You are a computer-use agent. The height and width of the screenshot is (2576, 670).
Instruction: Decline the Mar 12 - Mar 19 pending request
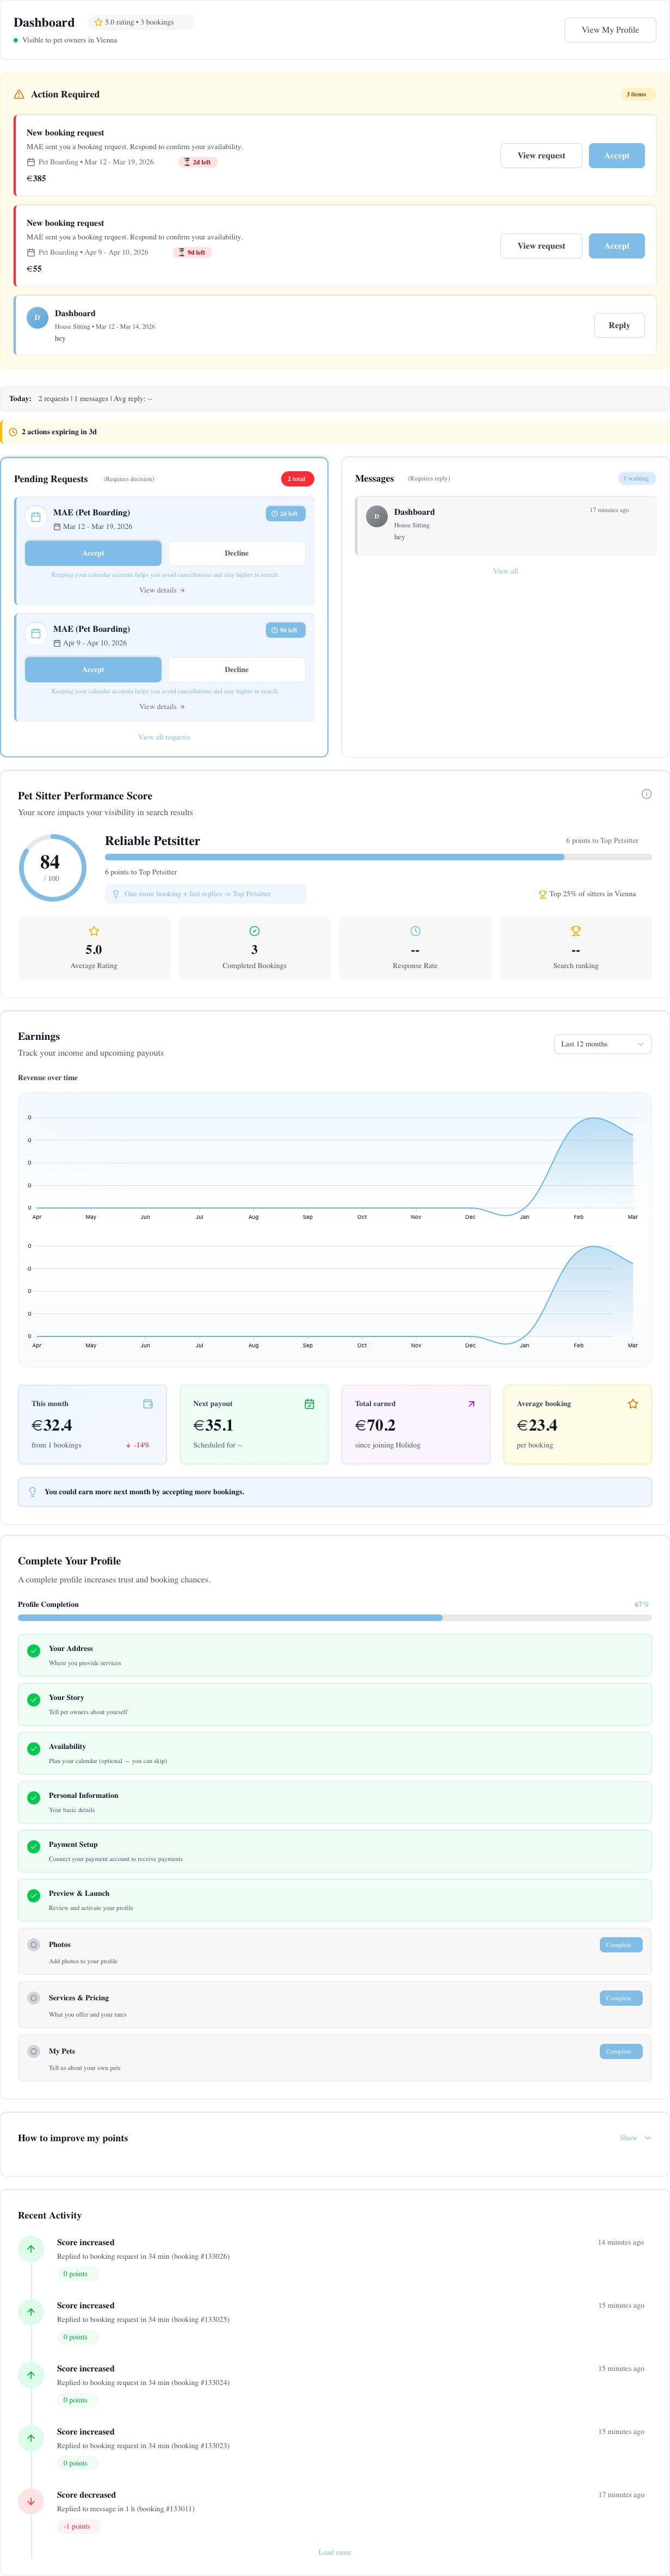236,553
